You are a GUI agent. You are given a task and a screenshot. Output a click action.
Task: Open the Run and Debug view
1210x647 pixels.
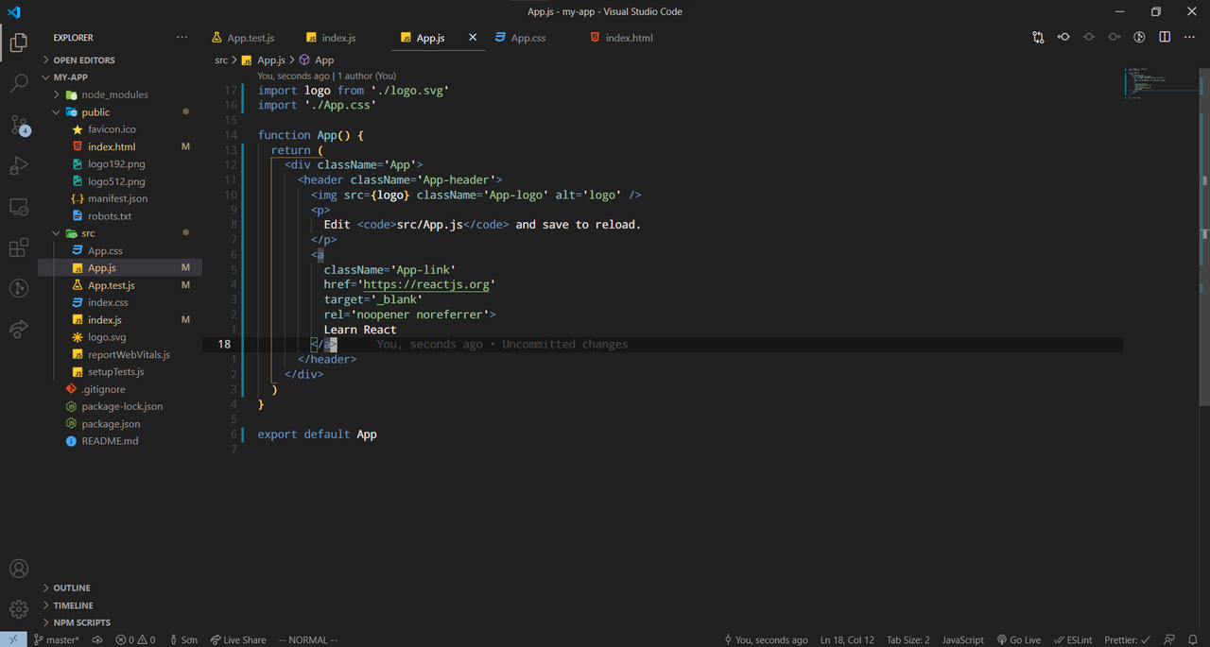[18, 165]
